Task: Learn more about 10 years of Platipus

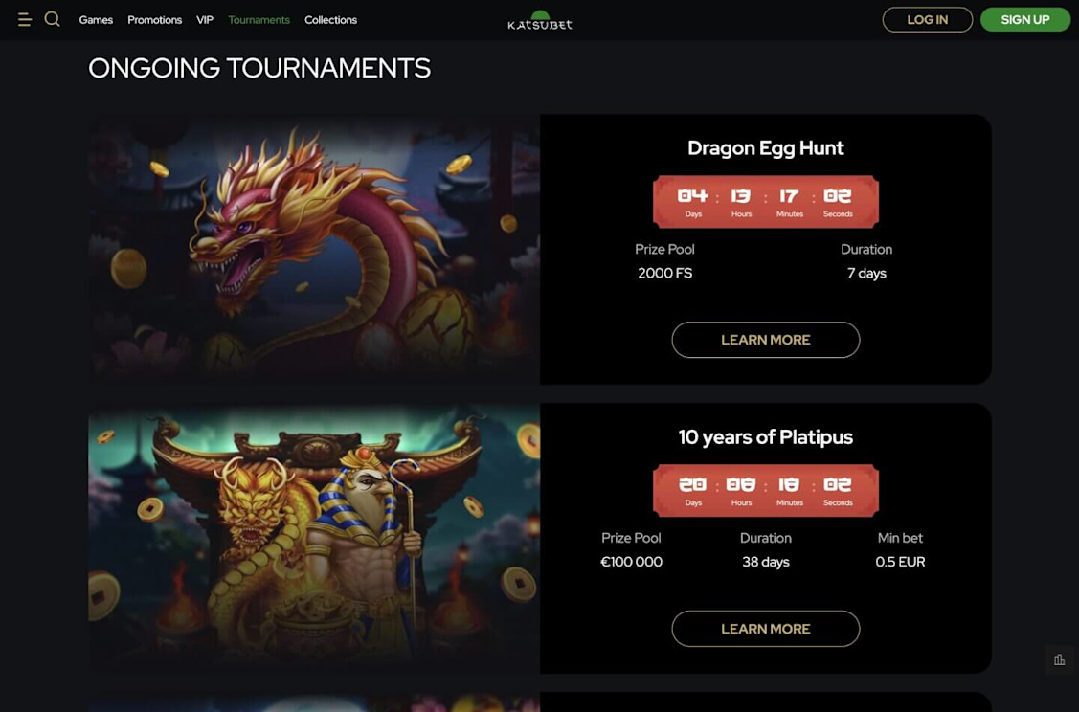Action: point(765,629)
